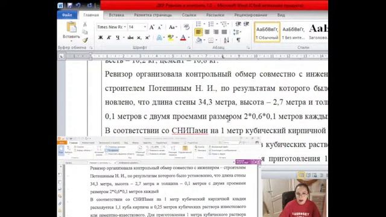
Task: Apply the red font color
Action: click(x=183, y=37)
